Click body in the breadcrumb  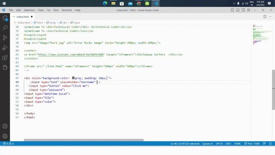point(52,23)
